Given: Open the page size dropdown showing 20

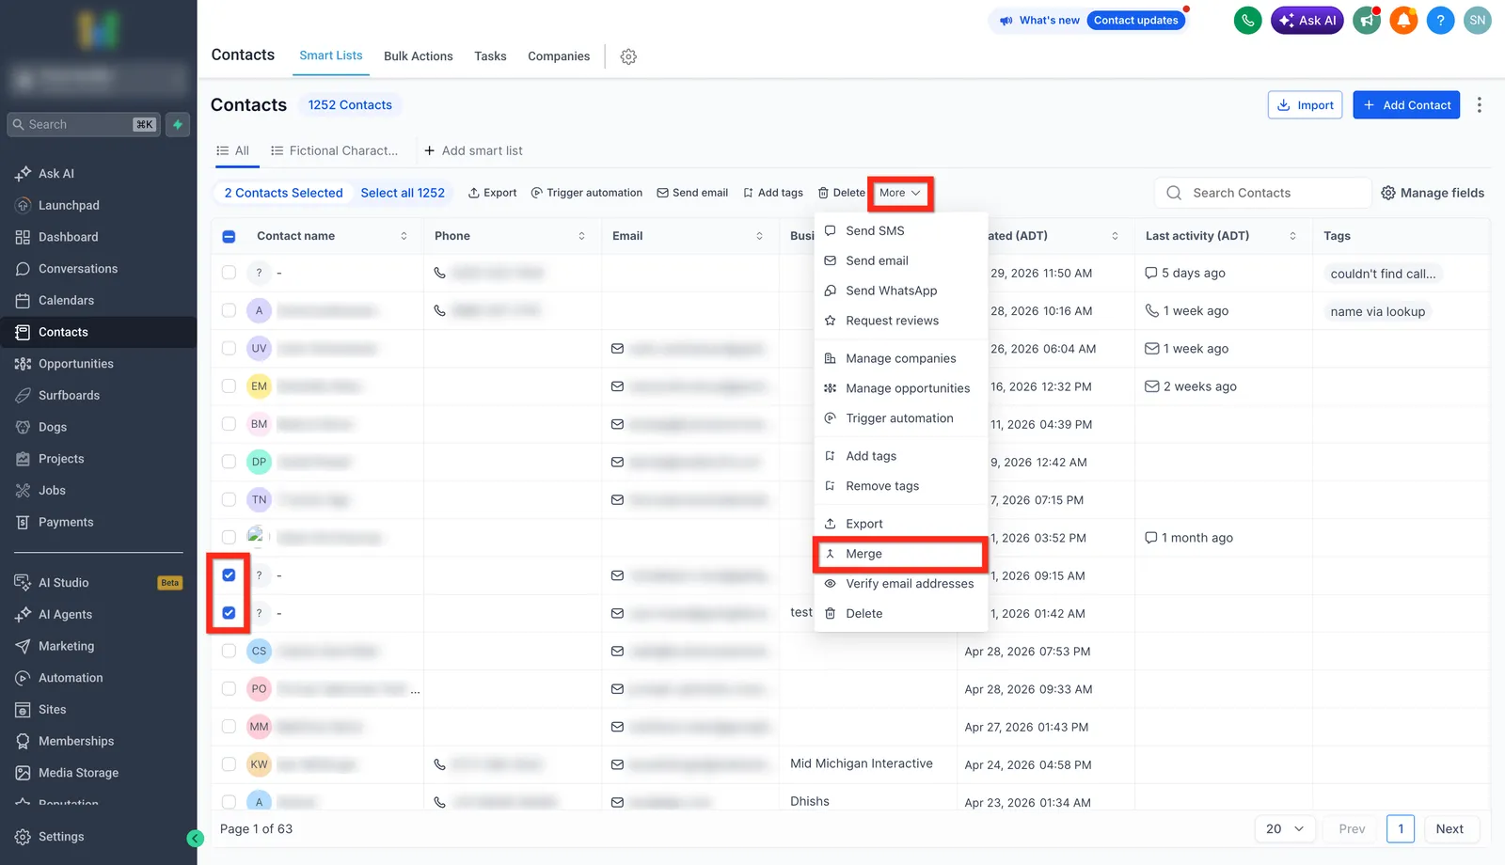Looking at the screenshot, I should pyautogui.click(x=1285, y=829).
